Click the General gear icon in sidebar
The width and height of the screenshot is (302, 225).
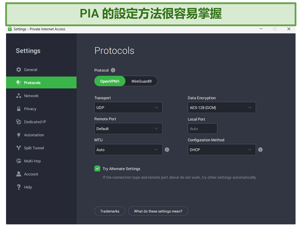point(19,70)
